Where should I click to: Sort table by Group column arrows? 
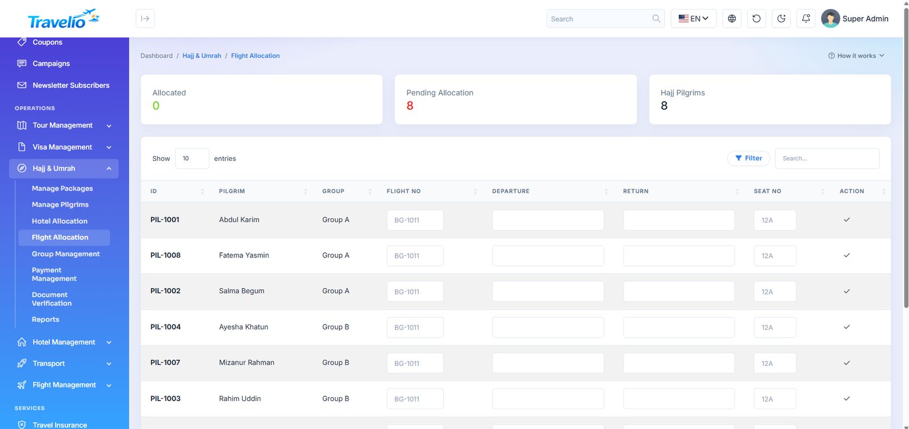pos(370,191)
